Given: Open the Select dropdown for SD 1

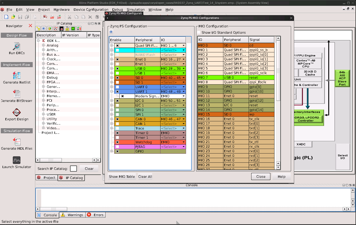Looking at the screenshot, I should tap(184, 82).
